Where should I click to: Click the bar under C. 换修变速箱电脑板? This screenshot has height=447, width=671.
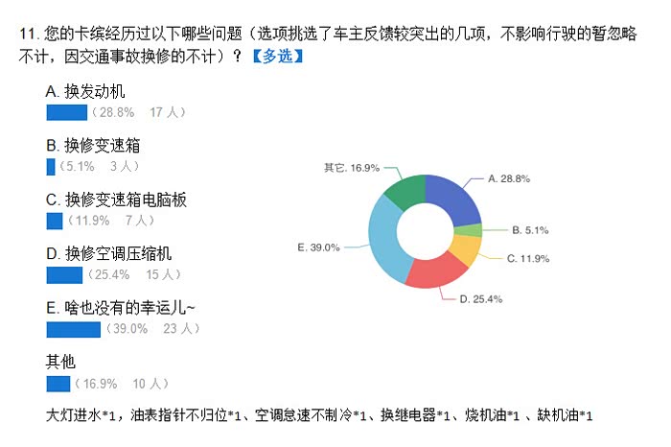[x=55, y=221]
